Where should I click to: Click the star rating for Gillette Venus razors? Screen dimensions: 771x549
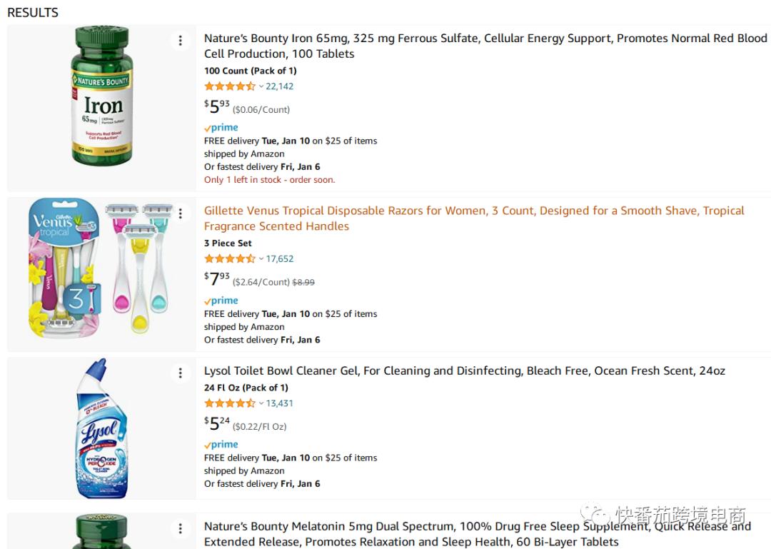pos(229,259)
